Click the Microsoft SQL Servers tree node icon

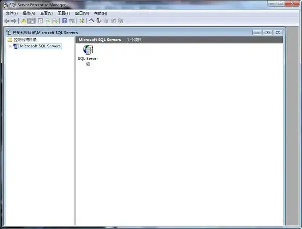click(16, 46)
